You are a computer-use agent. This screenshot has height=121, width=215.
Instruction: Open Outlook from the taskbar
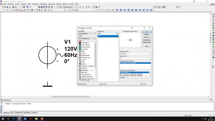pyautogui.click(x=25, y=119)
